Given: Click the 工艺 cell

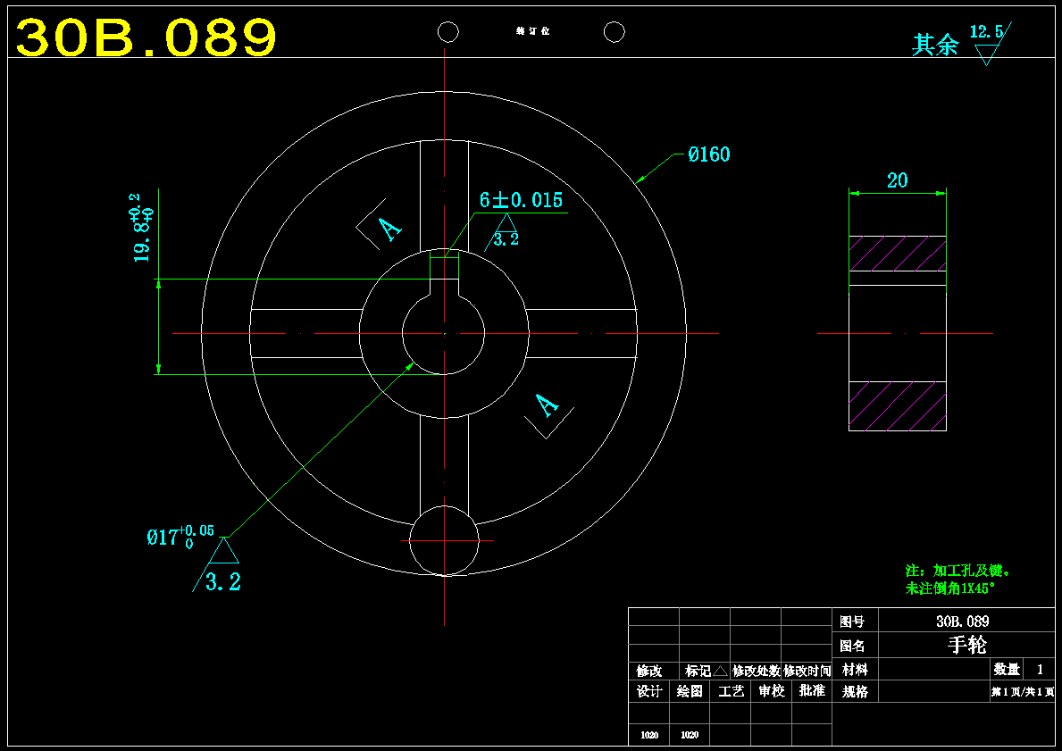Looking at the screenshot, I should (730, 691).
